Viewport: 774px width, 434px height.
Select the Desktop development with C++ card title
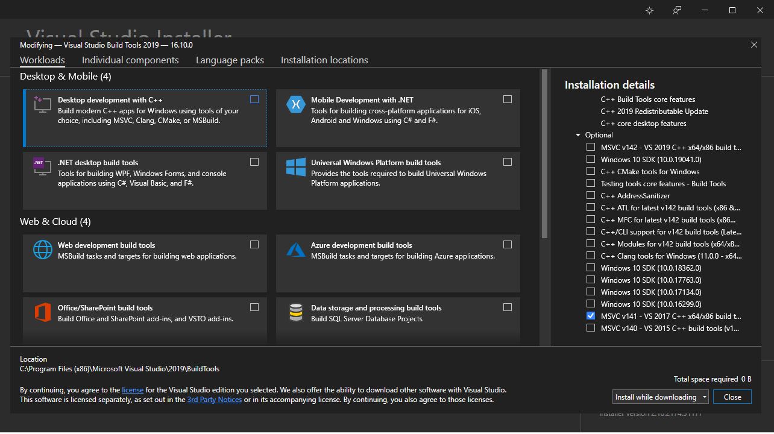pos(110,100)
